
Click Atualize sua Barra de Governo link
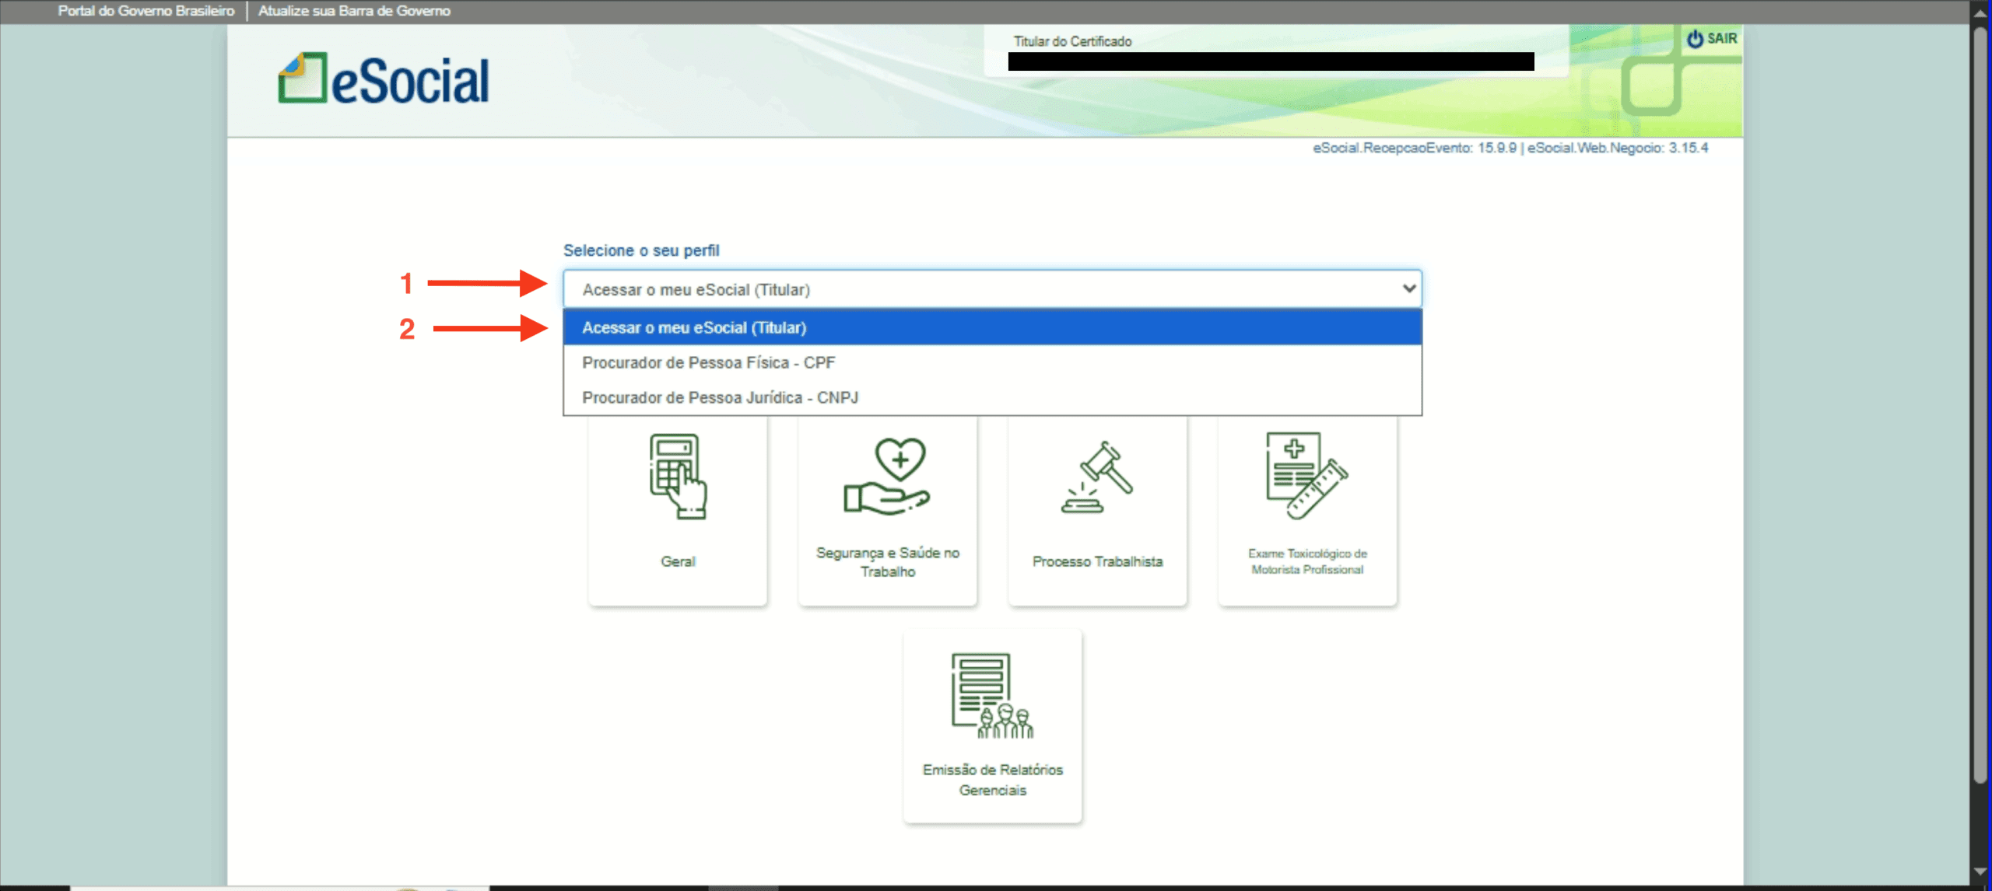[354, 11]
